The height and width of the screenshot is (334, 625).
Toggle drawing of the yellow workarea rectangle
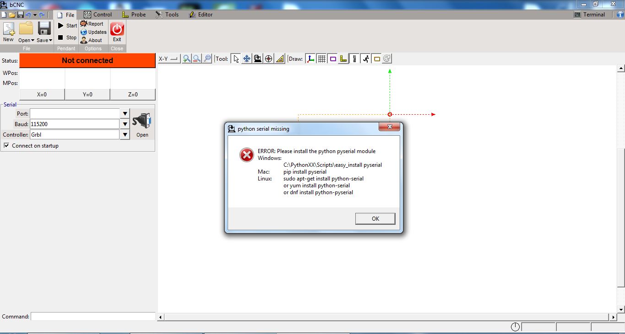click(376, 59)
